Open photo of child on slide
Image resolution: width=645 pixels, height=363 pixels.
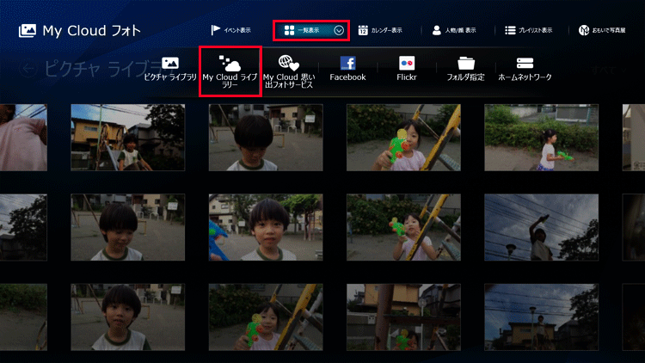pos(128,138)
